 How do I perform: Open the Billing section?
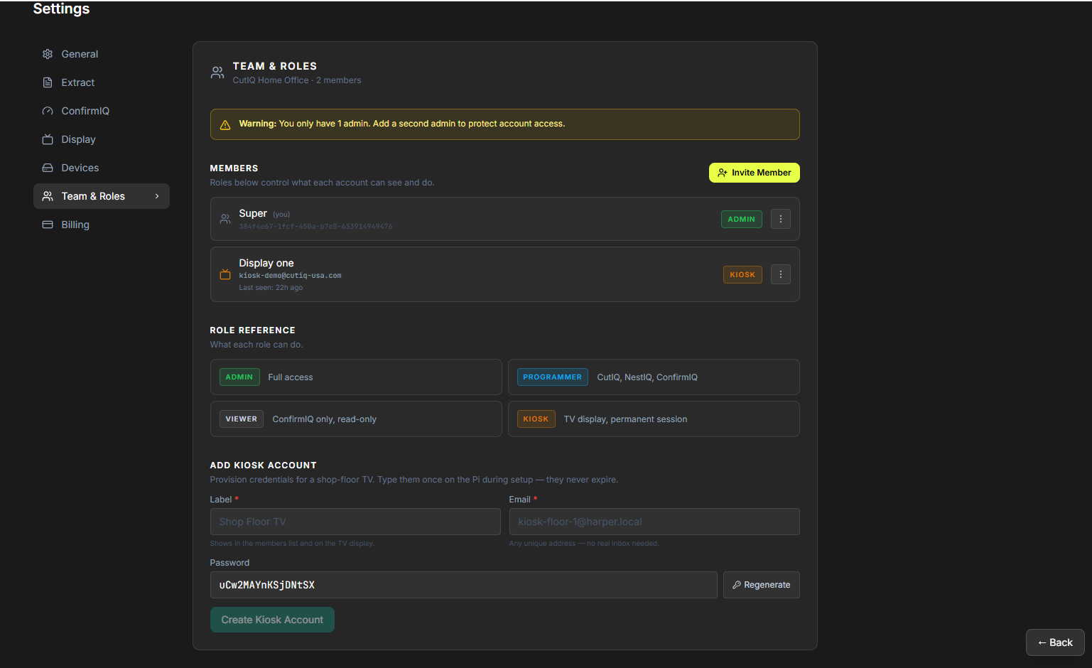pyautogui.click(x=102, y=225)
